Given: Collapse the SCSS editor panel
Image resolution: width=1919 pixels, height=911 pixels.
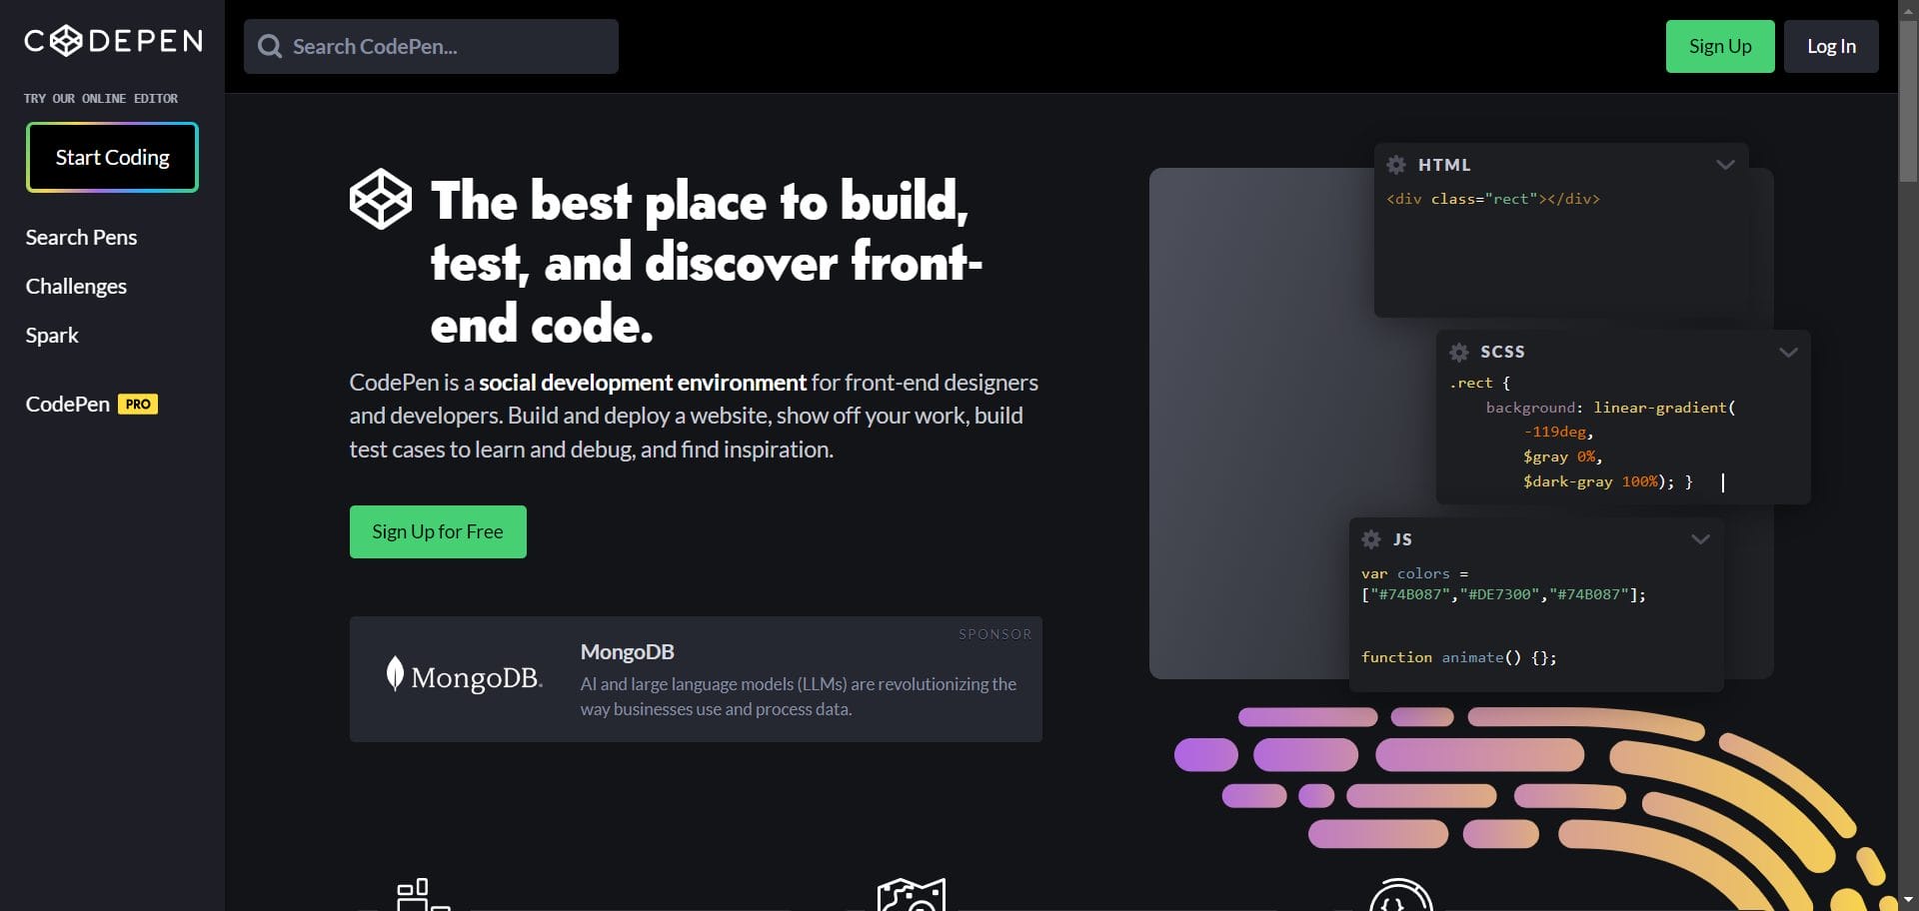Looking at the screenshot, I should 1789,352.
